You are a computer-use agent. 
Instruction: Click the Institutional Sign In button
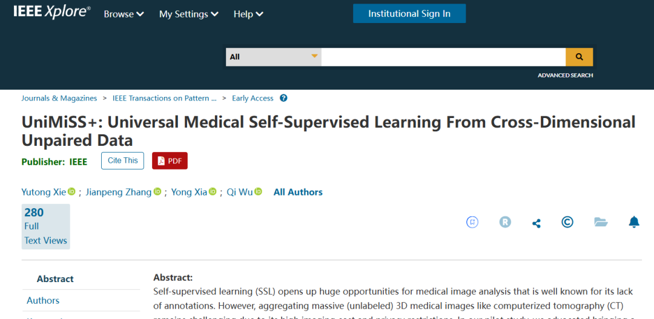tap(409, 13)
